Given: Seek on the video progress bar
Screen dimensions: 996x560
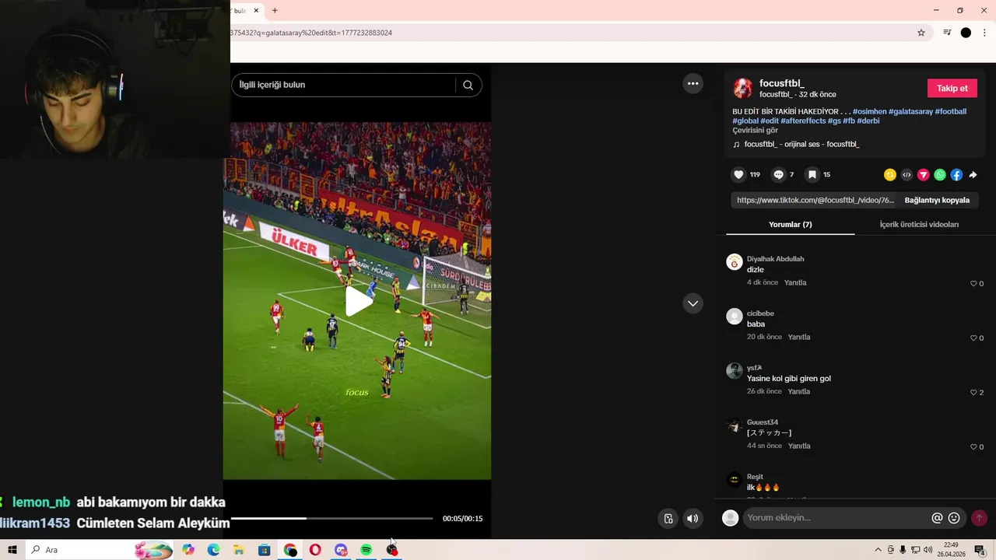Looking at the screenshot, I should click(332, 518).
